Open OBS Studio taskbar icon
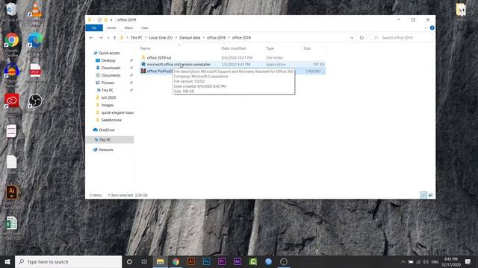Screen dimensions: 478x268 [284, 261]
